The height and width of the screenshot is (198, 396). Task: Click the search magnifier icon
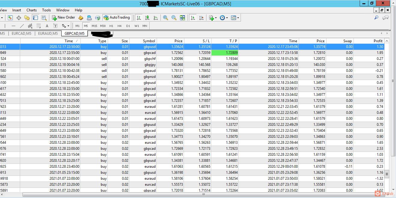376,18
